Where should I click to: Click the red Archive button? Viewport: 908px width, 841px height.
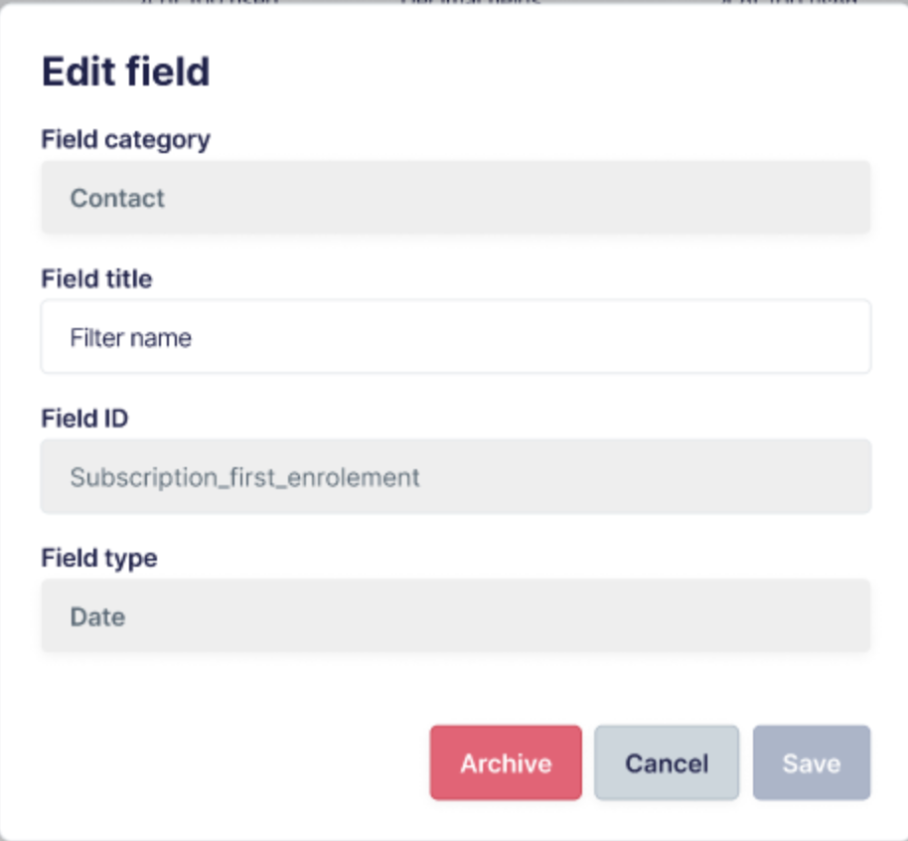[x=506, y=762]
